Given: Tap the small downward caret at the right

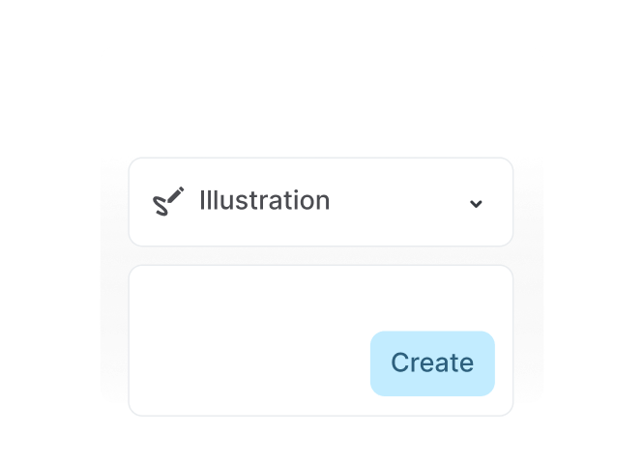Looking at the screenshot, I should [475, 203].
